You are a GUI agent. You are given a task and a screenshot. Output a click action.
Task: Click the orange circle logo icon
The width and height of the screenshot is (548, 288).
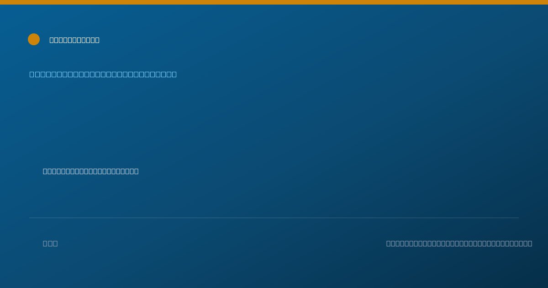34,39
